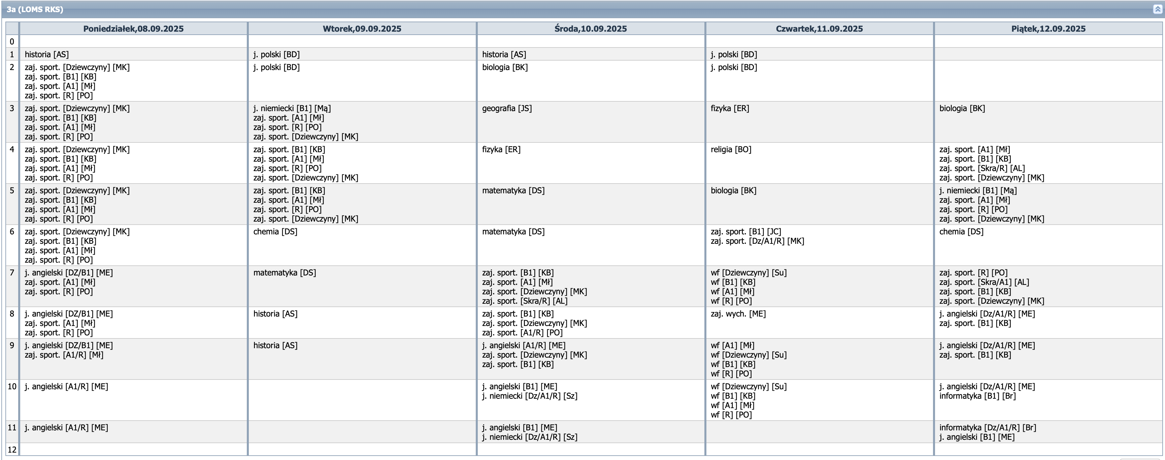Click the 3a (LOMS RKS) panel title
The height and width of the screenshot is (460, 1165).
point(35,9)
